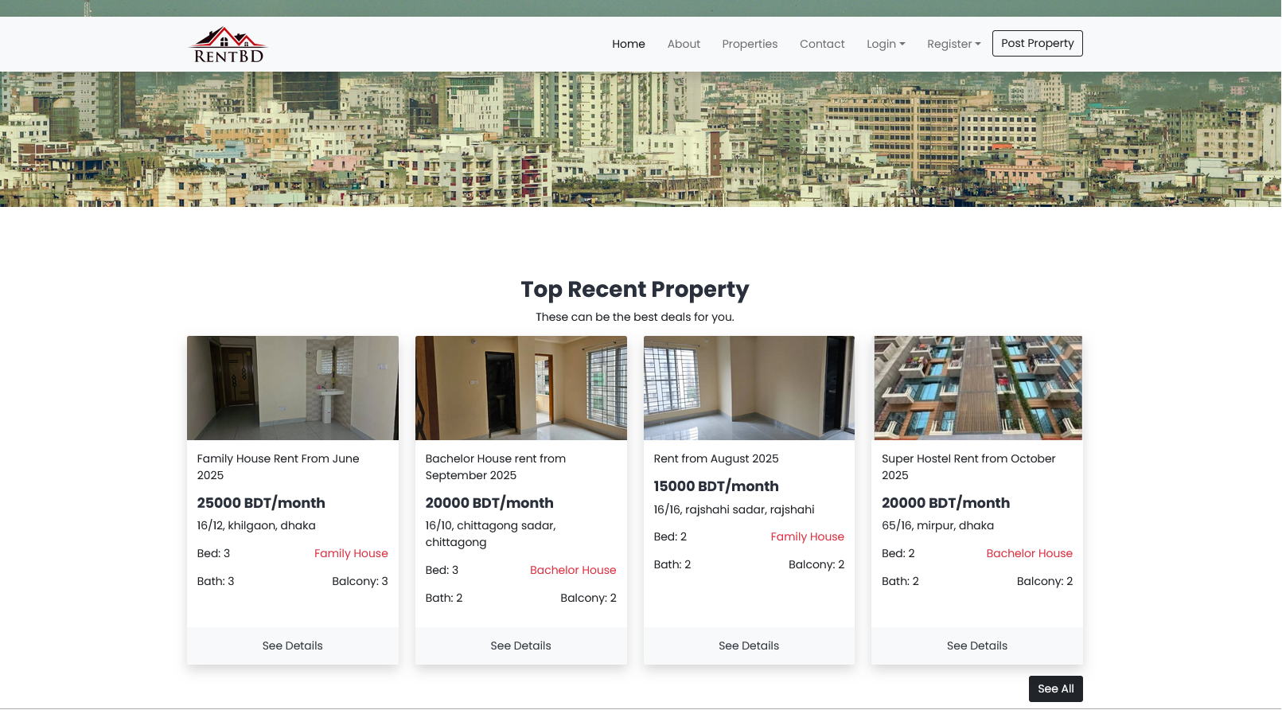Viewport: 1282px width, 710px height.
Task: Open the Rent from August 2025 photo
Action: [748, 388]
